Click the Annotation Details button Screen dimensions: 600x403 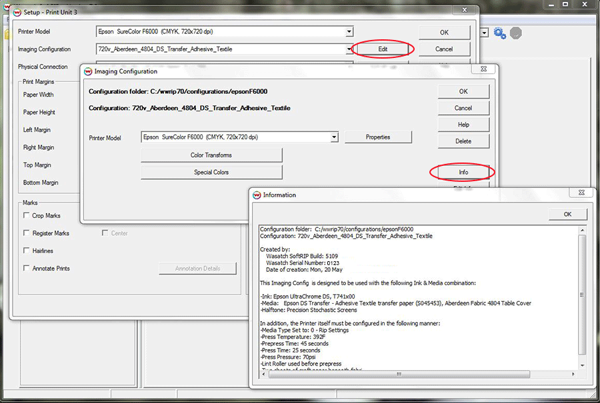(197, 268)
